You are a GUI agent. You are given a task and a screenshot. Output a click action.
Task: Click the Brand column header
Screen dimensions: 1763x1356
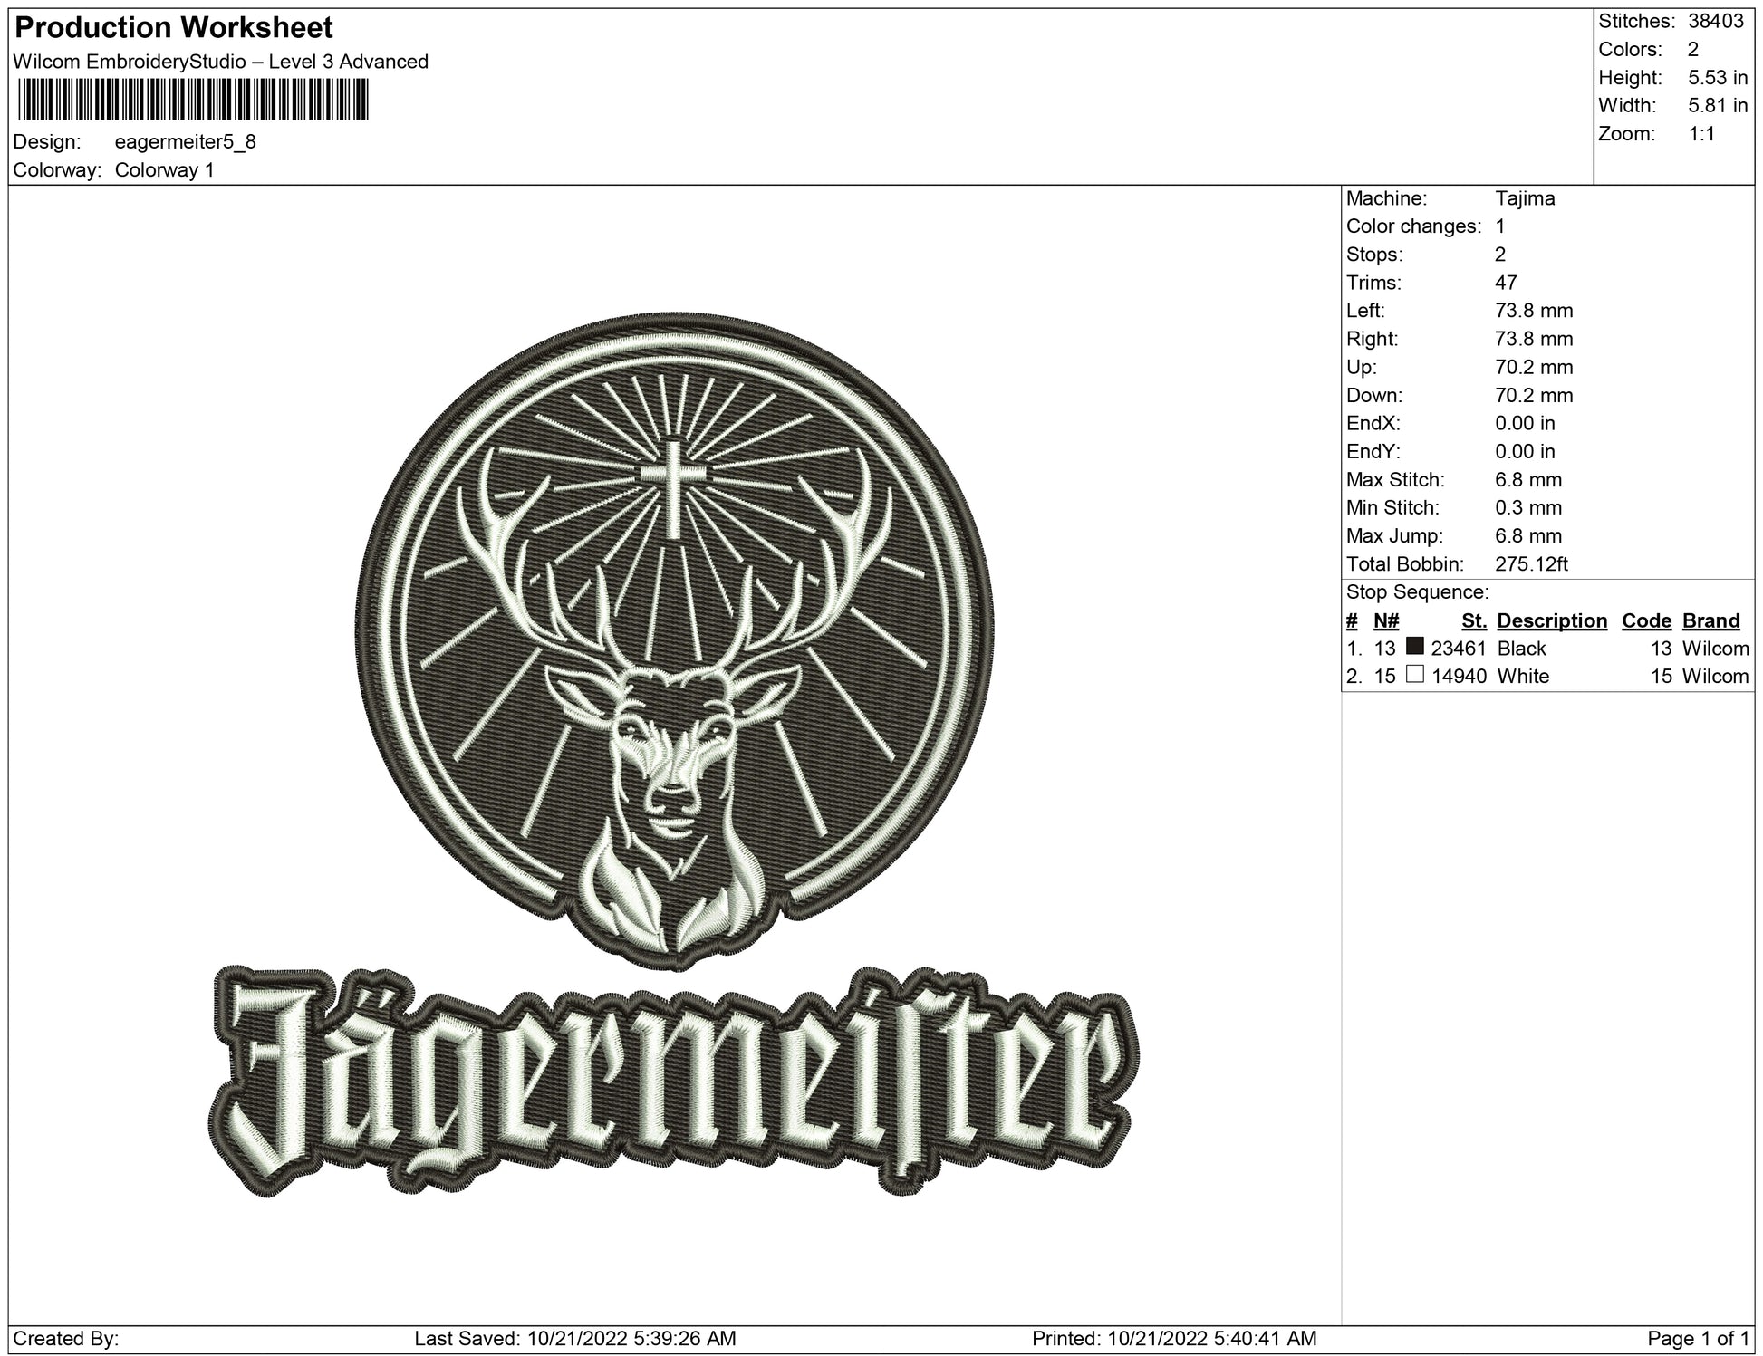(x=1710, y=620)
